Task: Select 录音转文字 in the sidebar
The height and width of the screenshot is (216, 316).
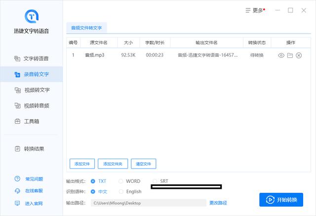Action: (x=32, y=74)
